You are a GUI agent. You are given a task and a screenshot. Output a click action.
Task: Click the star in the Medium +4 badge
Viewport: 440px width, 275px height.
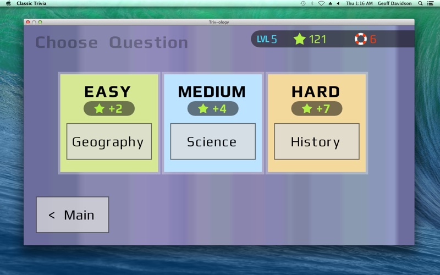[204, 109]
